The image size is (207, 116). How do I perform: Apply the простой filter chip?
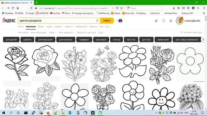point(131,40)
